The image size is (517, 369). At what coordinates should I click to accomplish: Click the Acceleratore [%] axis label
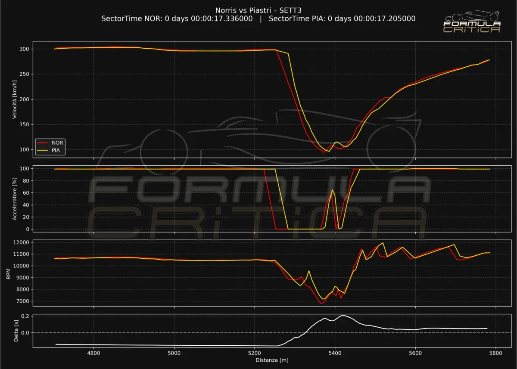14,198
